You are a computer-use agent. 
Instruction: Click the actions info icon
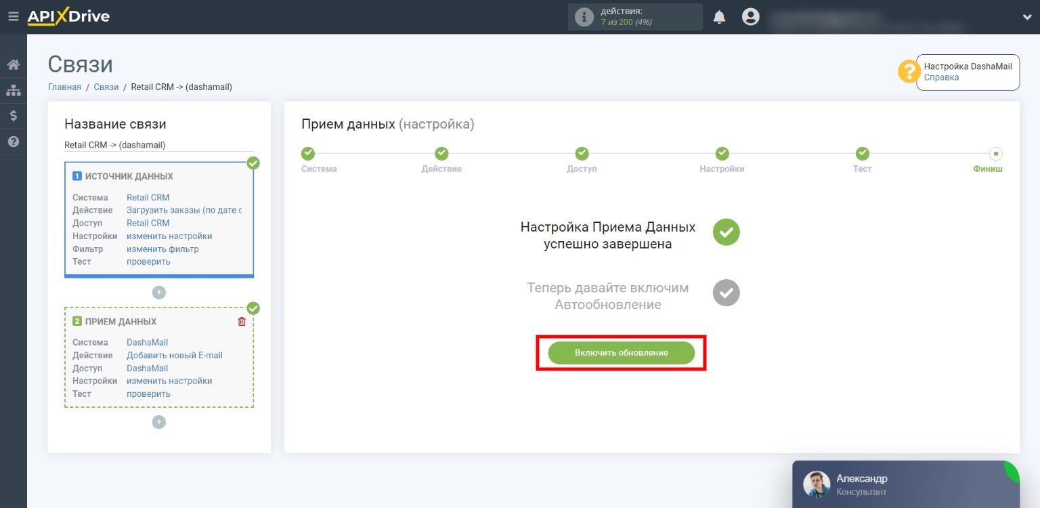584,17
